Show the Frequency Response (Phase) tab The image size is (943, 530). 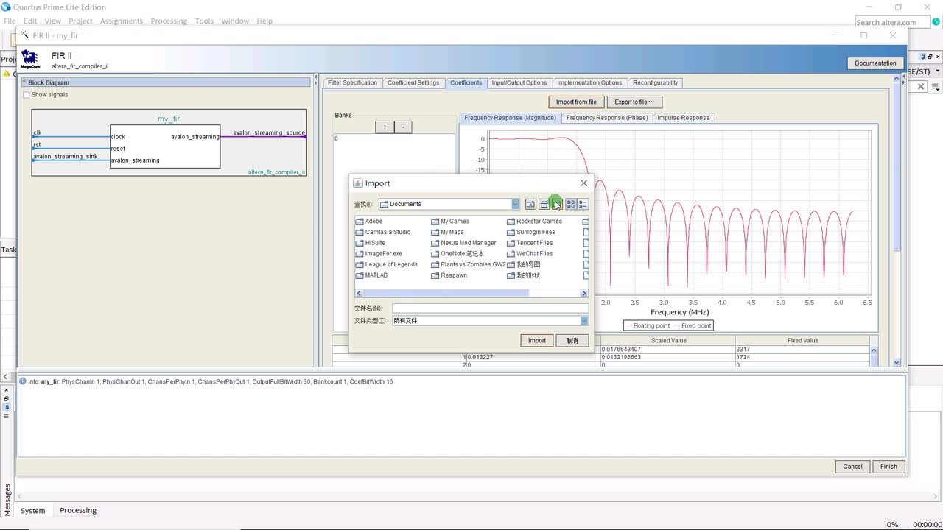pyautogui.click(x=607, y=118)
